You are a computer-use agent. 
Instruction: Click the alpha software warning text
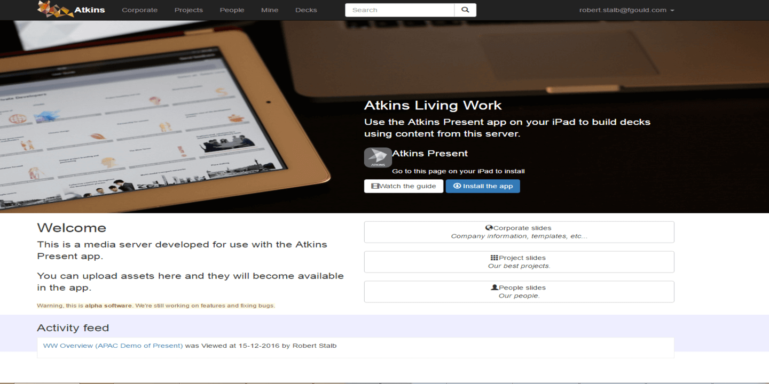[156, 306]
